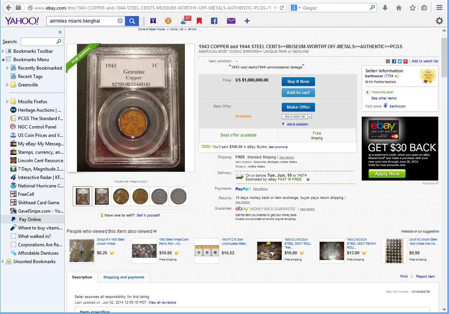Click View all revisions link

tap(162, 303)
